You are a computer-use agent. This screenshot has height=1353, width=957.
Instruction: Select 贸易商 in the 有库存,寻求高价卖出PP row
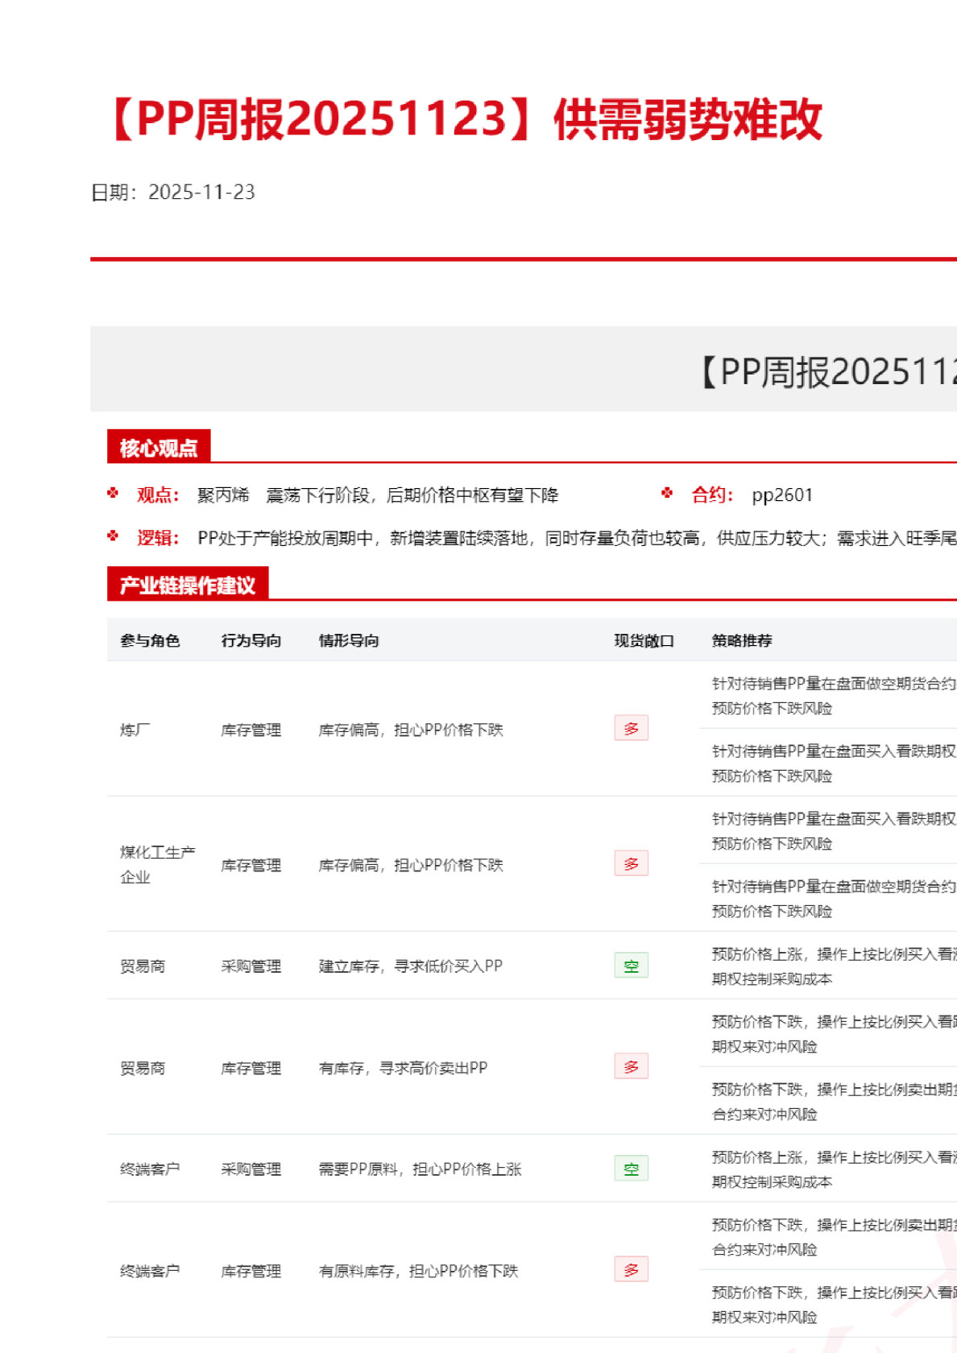pyautogui.click(x=143, y=1068)
